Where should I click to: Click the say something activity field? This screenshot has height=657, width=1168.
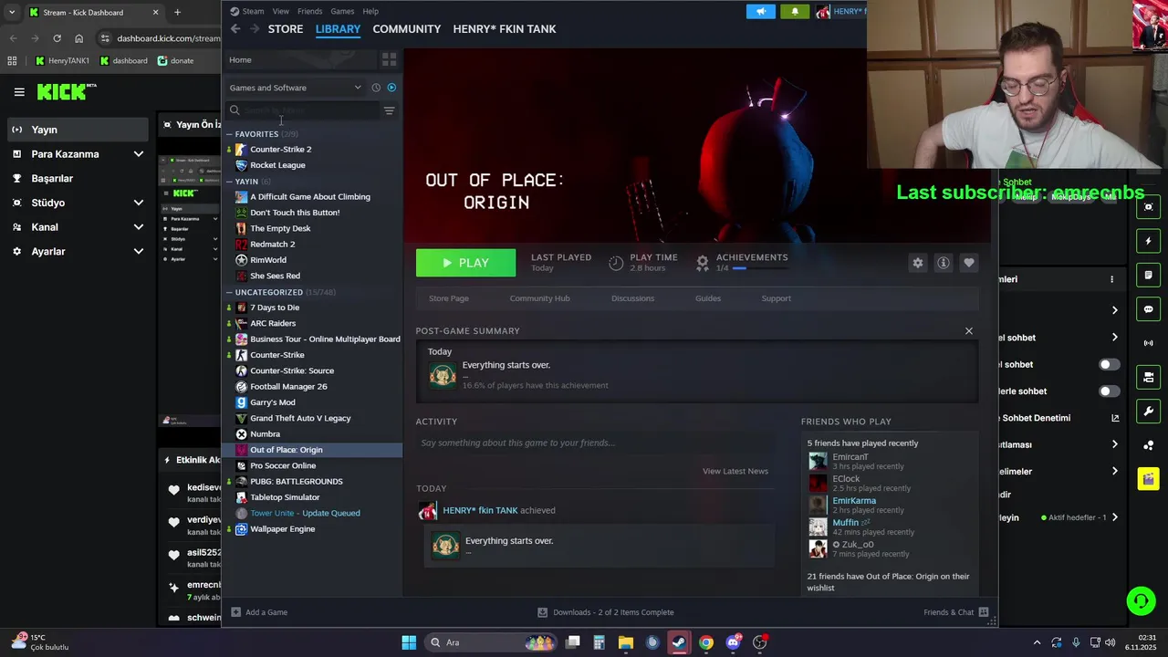[x=595, y=443]
